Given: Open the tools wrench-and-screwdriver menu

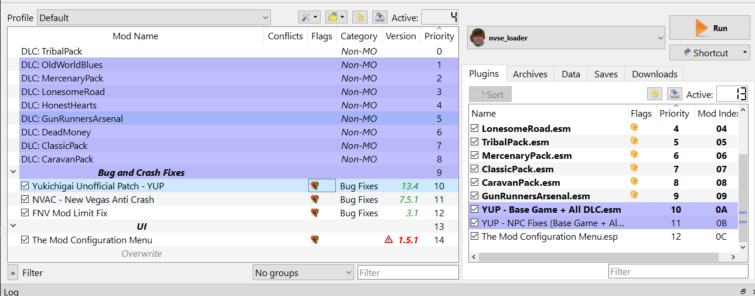Looking at the screenshot, I should point(310,17).
